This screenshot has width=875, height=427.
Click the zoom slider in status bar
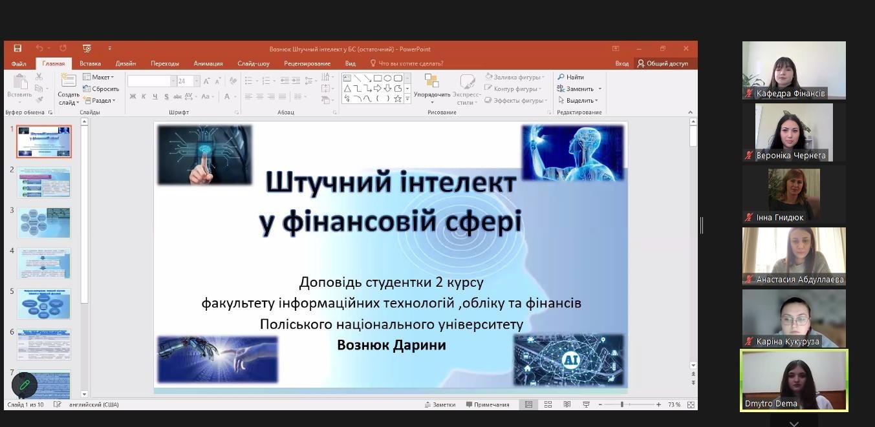click(x=622, y=404)
